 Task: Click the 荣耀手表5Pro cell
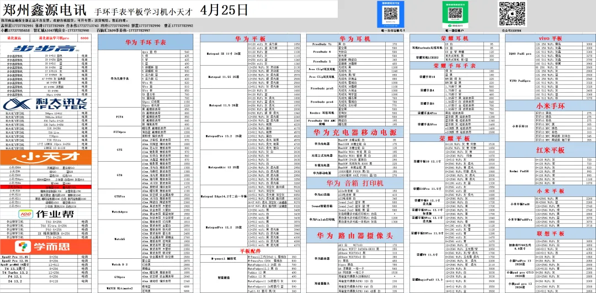click(x=427, y=124)
